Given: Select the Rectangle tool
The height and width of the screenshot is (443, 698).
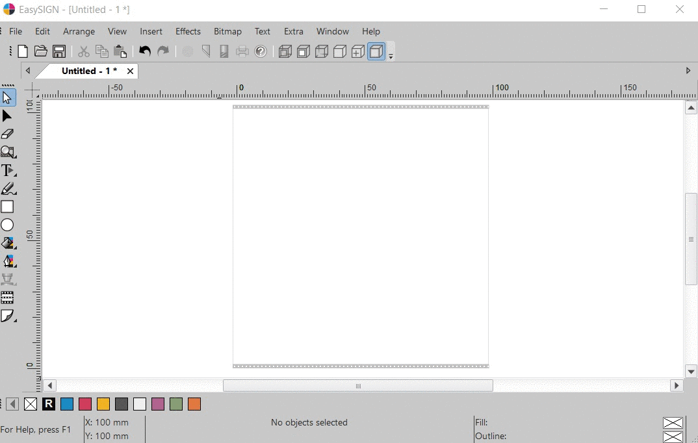Looking at the screenshot, I should tap(7, 207).
